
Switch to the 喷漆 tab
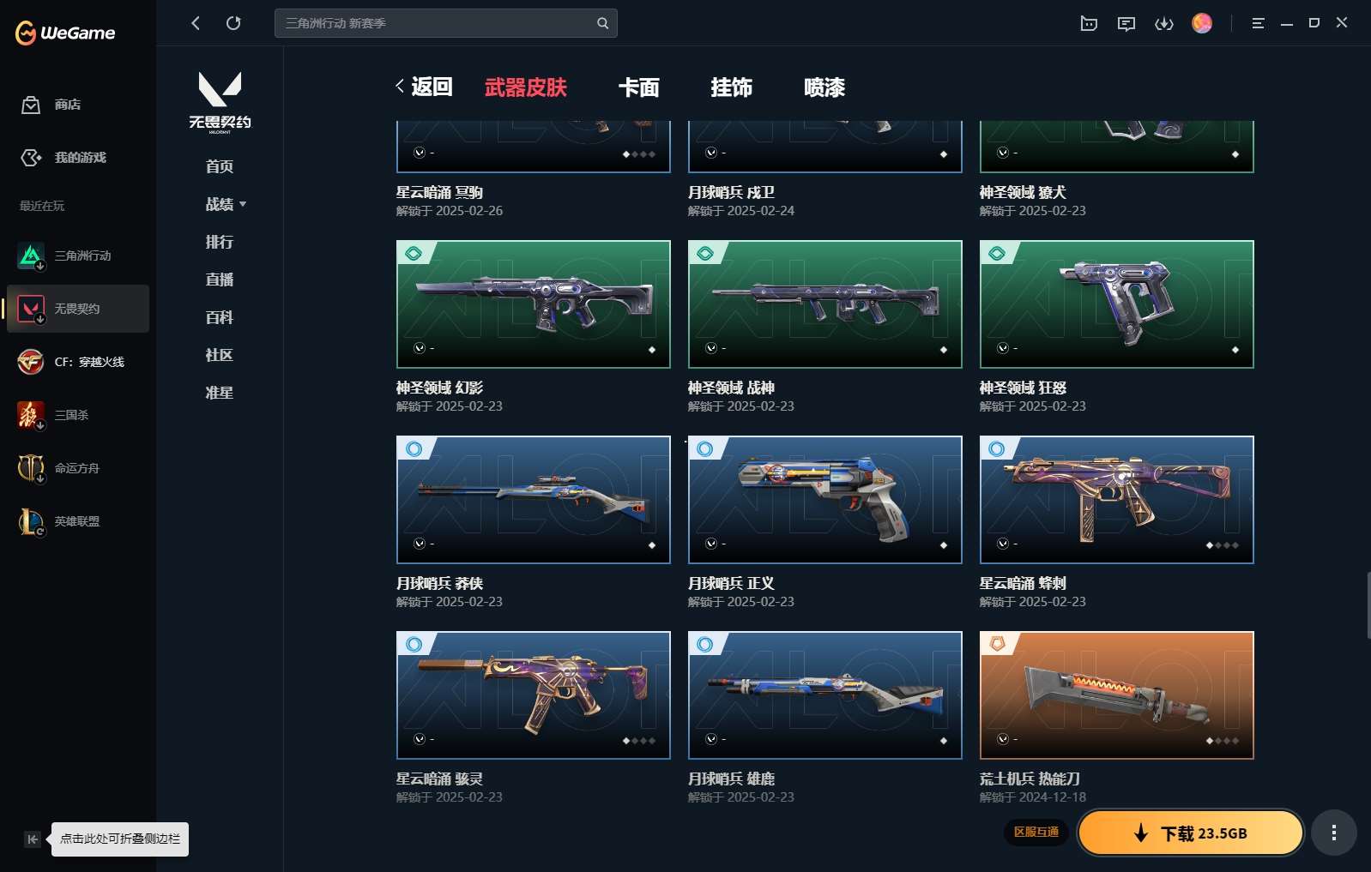824,87
